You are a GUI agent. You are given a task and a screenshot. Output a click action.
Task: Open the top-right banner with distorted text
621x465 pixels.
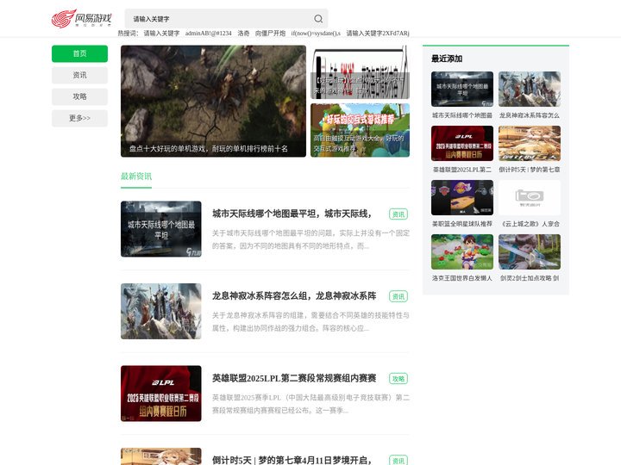360,72
